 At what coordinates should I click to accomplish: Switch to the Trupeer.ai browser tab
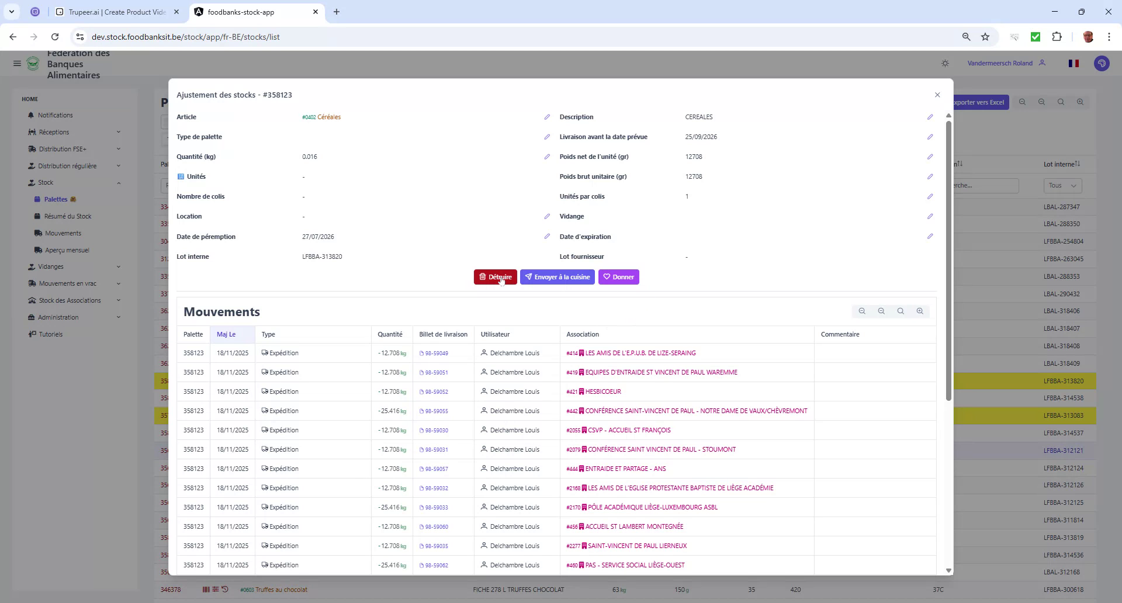[117, 12]
